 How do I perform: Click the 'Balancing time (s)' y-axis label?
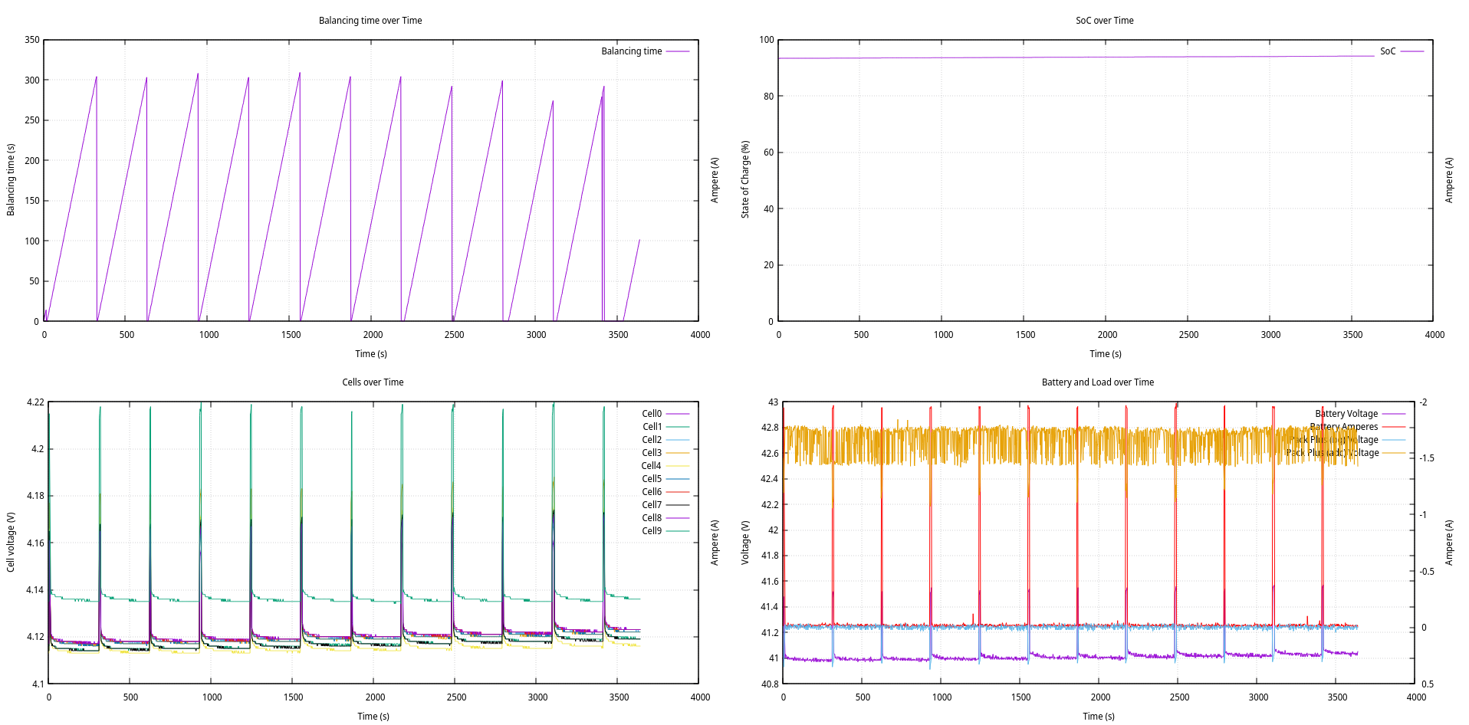pos(11,179)
